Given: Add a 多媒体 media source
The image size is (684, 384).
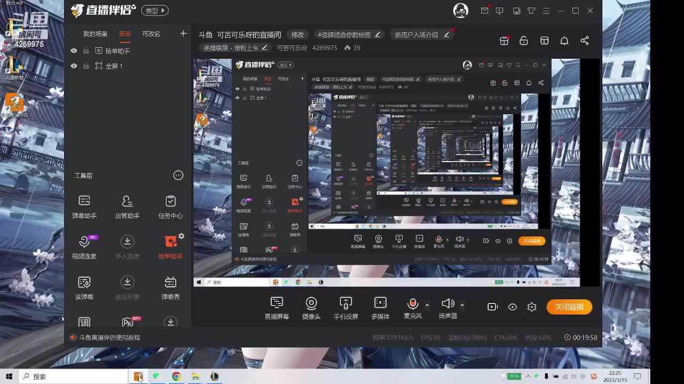Looking at the screenshot, I should tap(380, 308).
